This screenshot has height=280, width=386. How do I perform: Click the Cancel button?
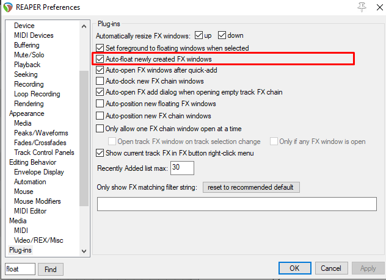pyautogui.click(x=330, y=268)
